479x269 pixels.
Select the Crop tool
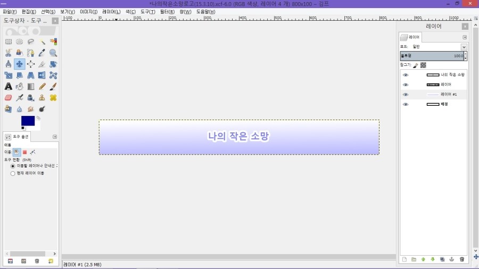click(42, 64)
